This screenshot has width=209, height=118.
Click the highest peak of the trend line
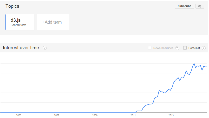[194, 64]
